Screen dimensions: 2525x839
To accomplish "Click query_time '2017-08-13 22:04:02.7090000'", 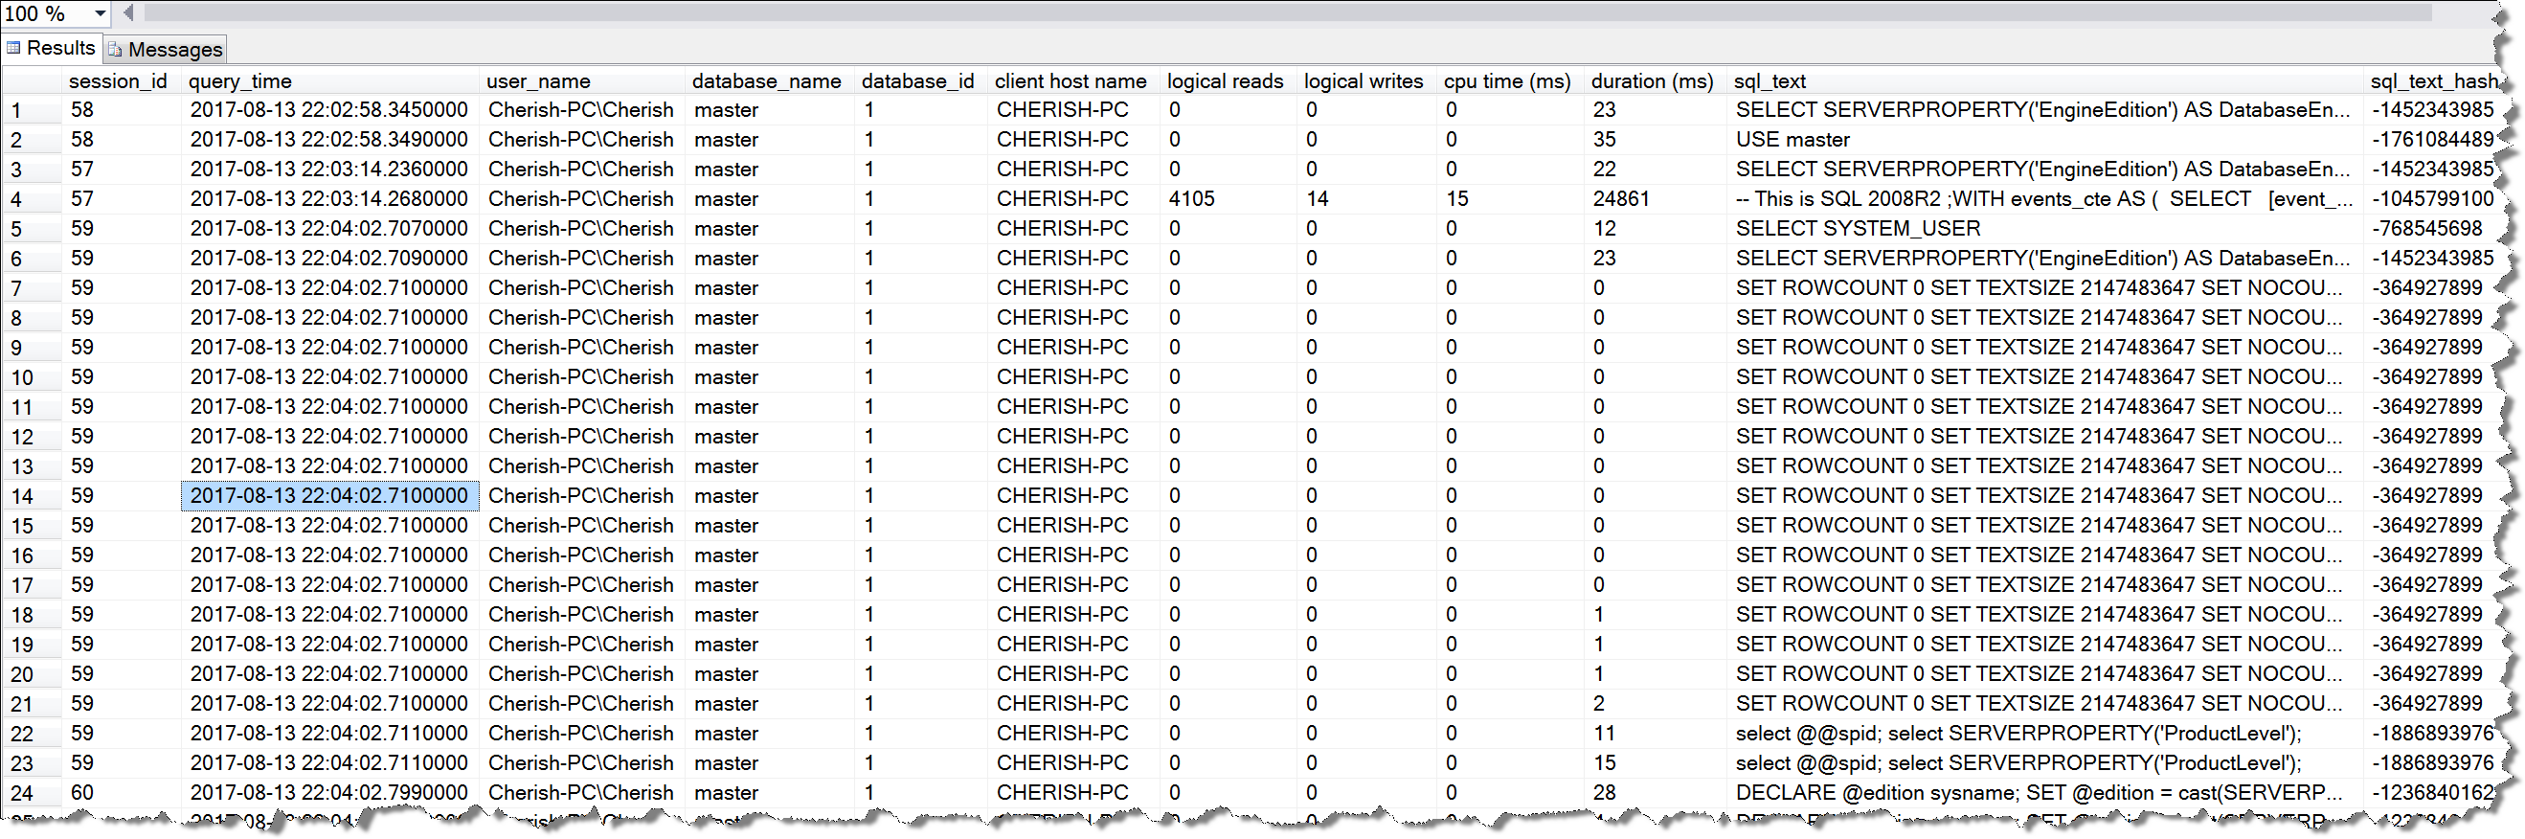I will click(329, 259).
